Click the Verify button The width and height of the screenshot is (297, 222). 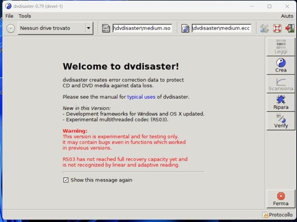(281, 121)
